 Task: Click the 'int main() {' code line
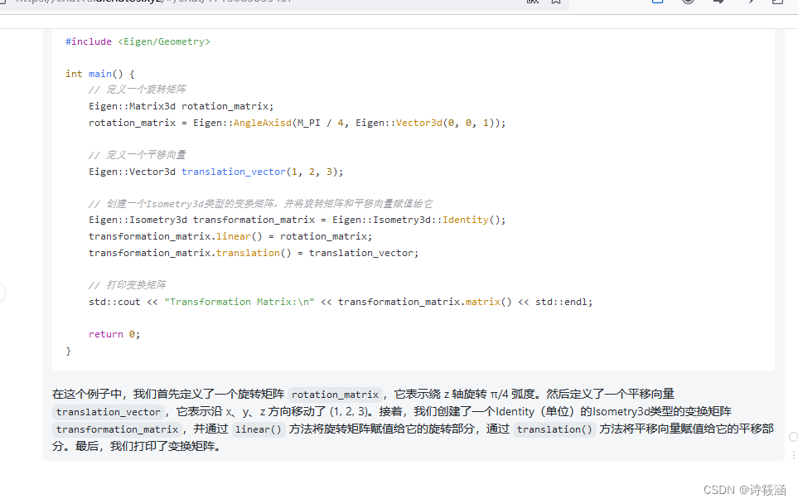(99, 74)
